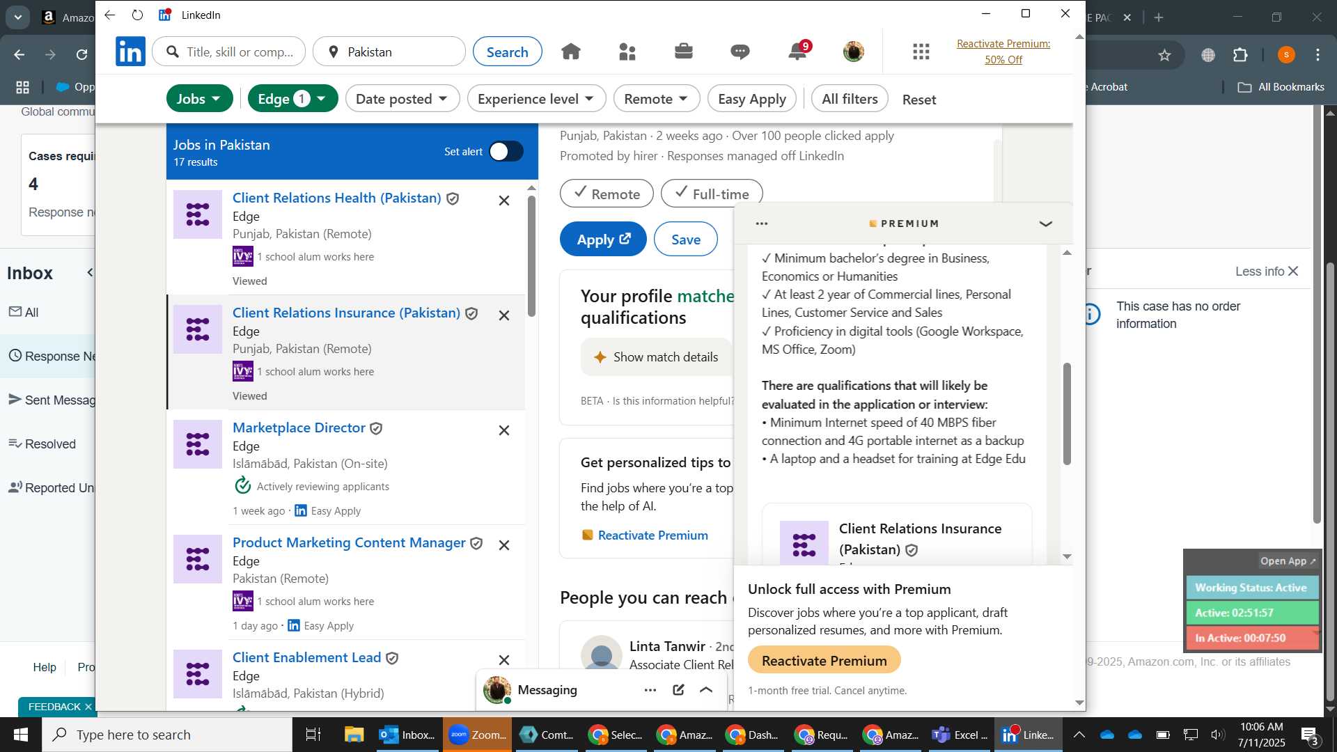The height and width of the screenshot is (752, 1337).
Task: Collapse the Inbox sidebar arrow
Action: tap(89, 273)
